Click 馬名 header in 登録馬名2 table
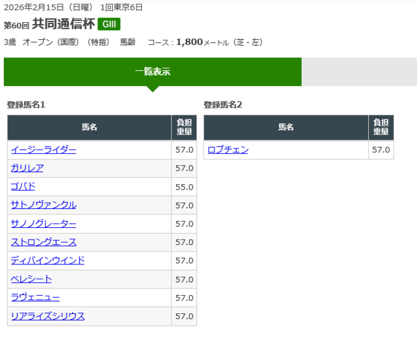The image size is (417, 340). 285,128
